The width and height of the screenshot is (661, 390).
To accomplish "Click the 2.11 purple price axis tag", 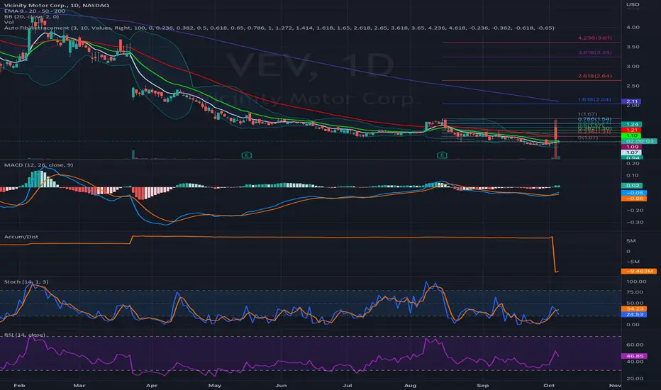I will click(632, 101).
